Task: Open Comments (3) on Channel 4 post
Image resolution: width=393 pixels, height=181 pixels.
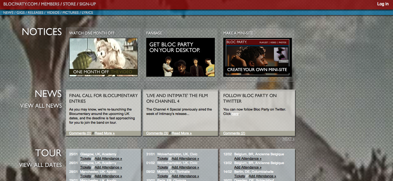Action: [157, 133]
